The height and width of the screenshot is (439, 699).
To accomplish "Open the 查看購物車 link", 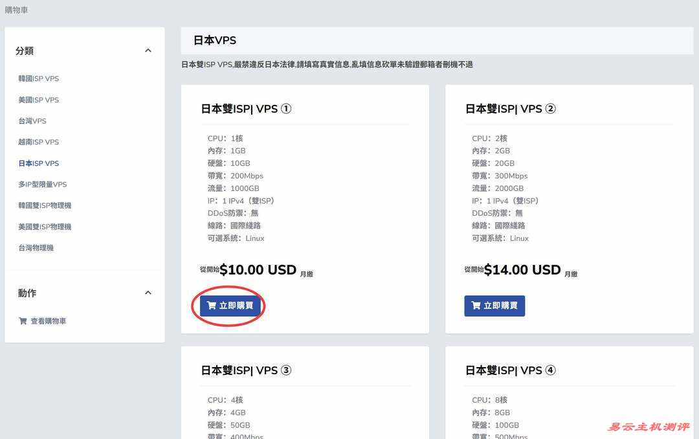I will 49,321.
